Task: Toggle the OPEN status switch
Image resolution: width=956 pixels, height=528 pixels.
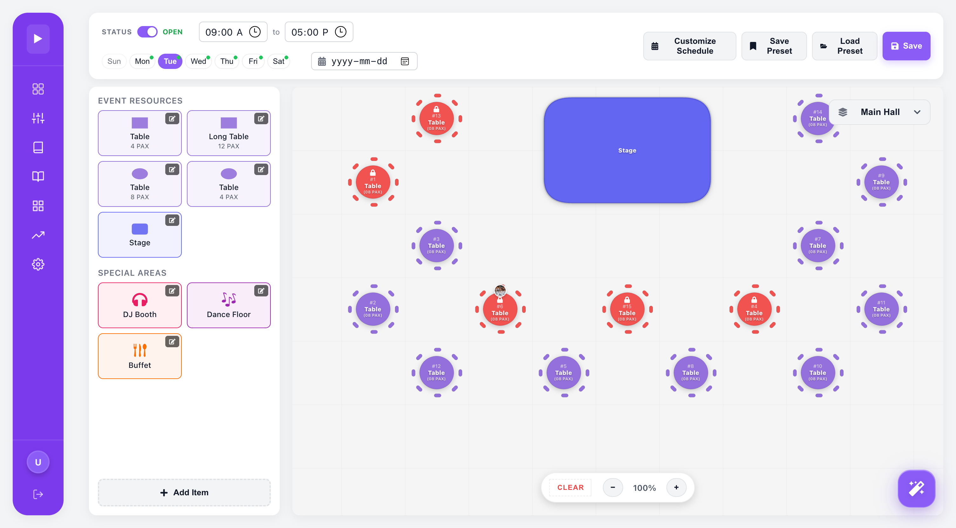Action: point(147,32)
